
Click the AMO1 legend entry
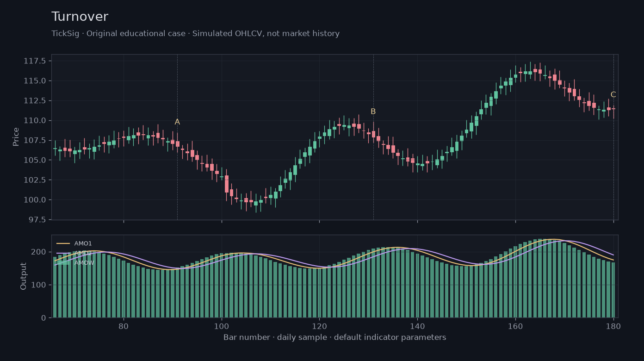[74, 243]
